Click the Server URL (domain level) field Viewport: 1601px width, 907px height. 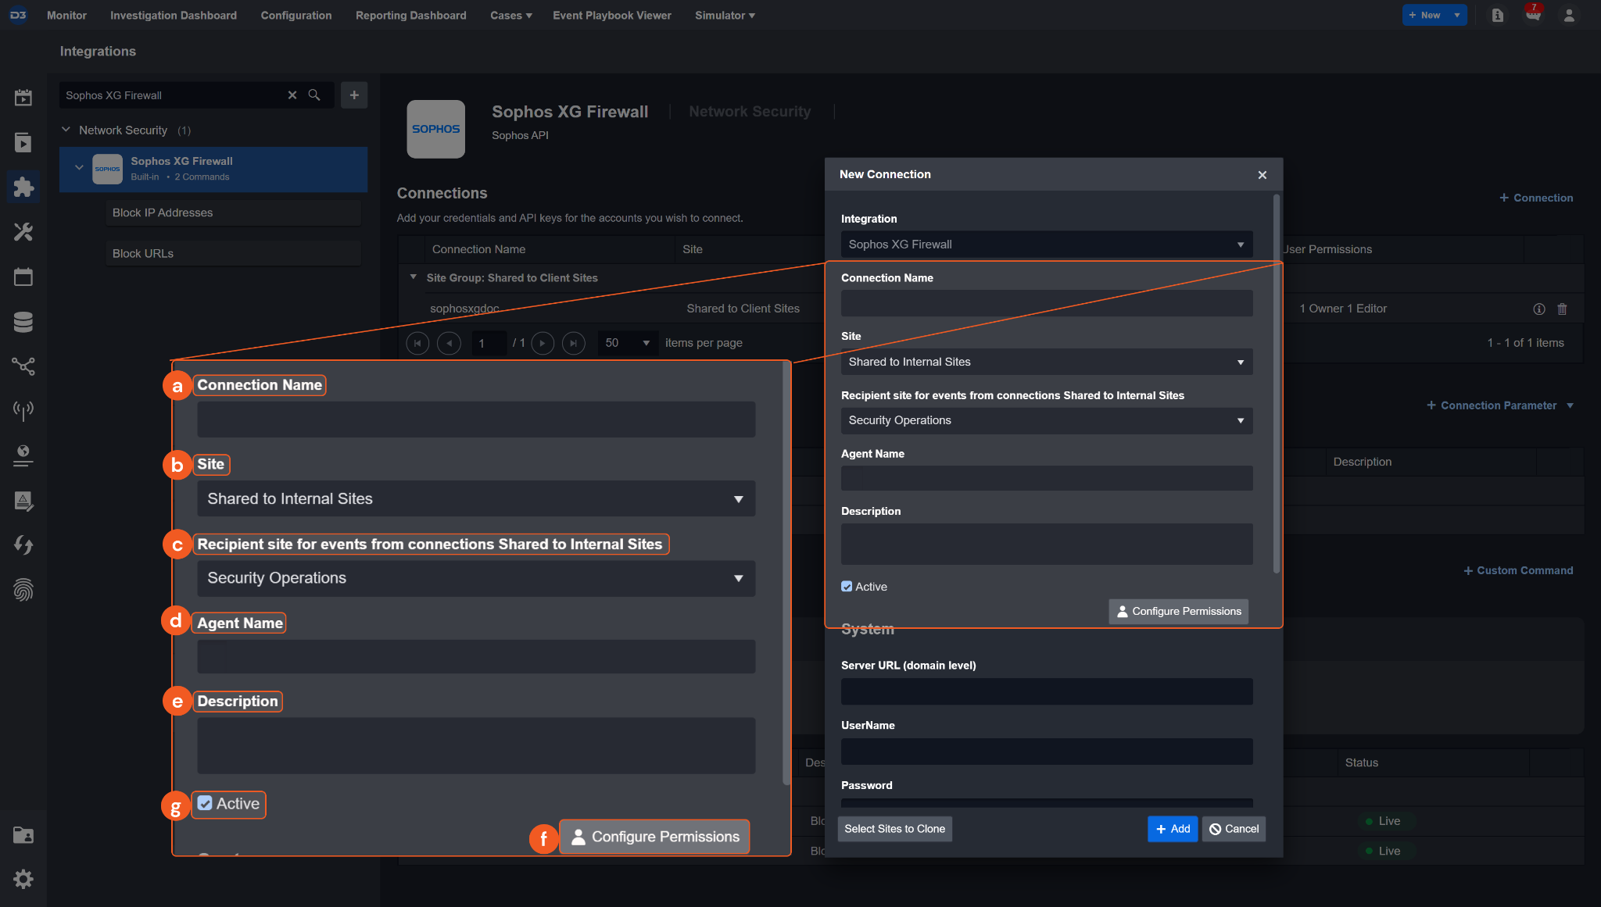[x=1047, y=691]
